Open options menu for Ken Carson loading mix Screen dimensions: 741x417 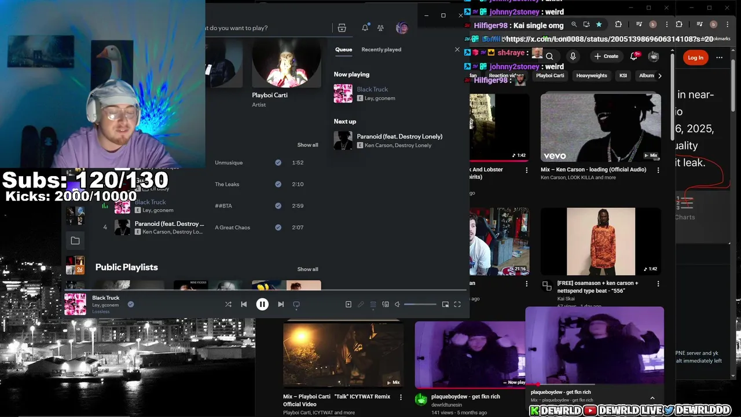point(658,170)
